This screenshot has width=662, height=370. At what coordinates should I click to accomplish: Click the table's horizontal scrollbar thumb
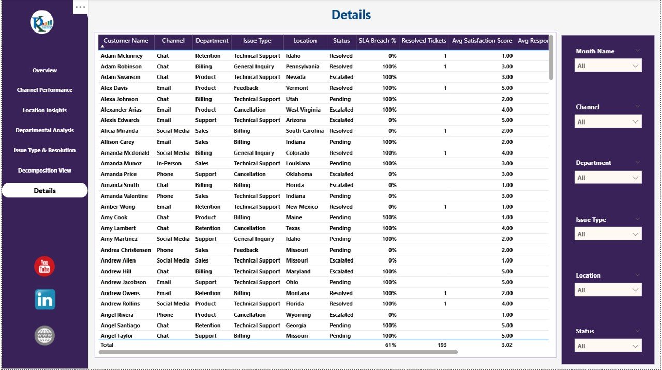(x=278, y=352)
